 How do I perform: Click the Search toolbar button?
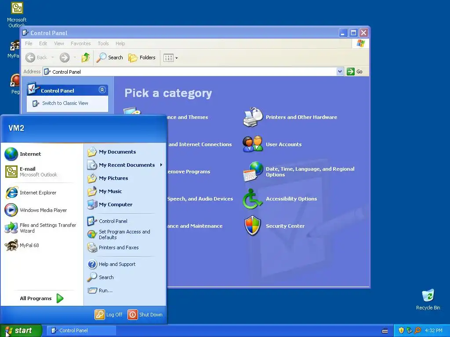click(109, 57)
